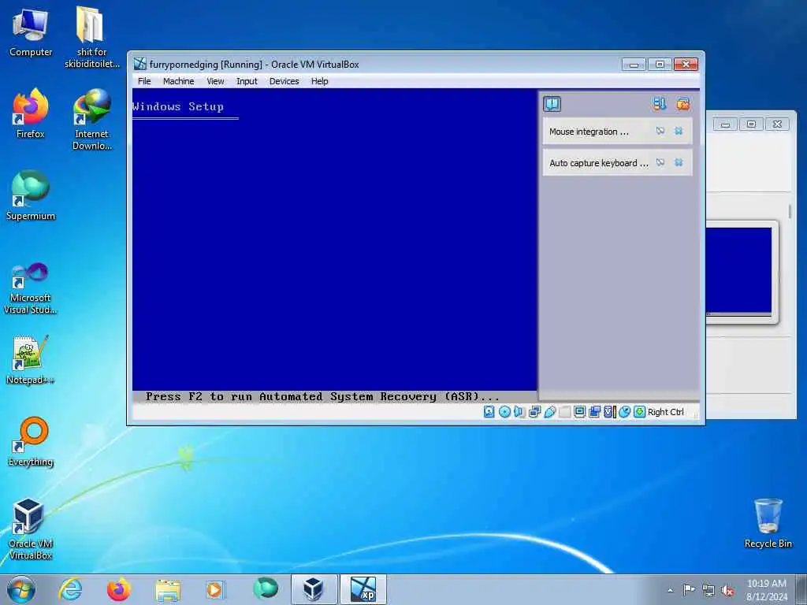Select the Supermium desktop shortcut

coord(31,195)
